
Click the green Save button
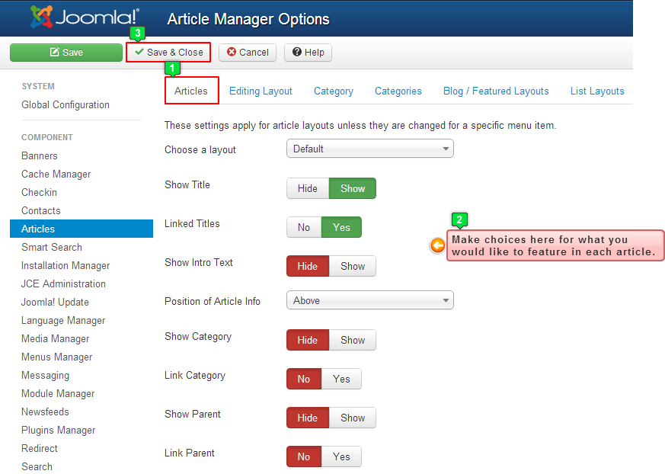[x=66, y=52]
